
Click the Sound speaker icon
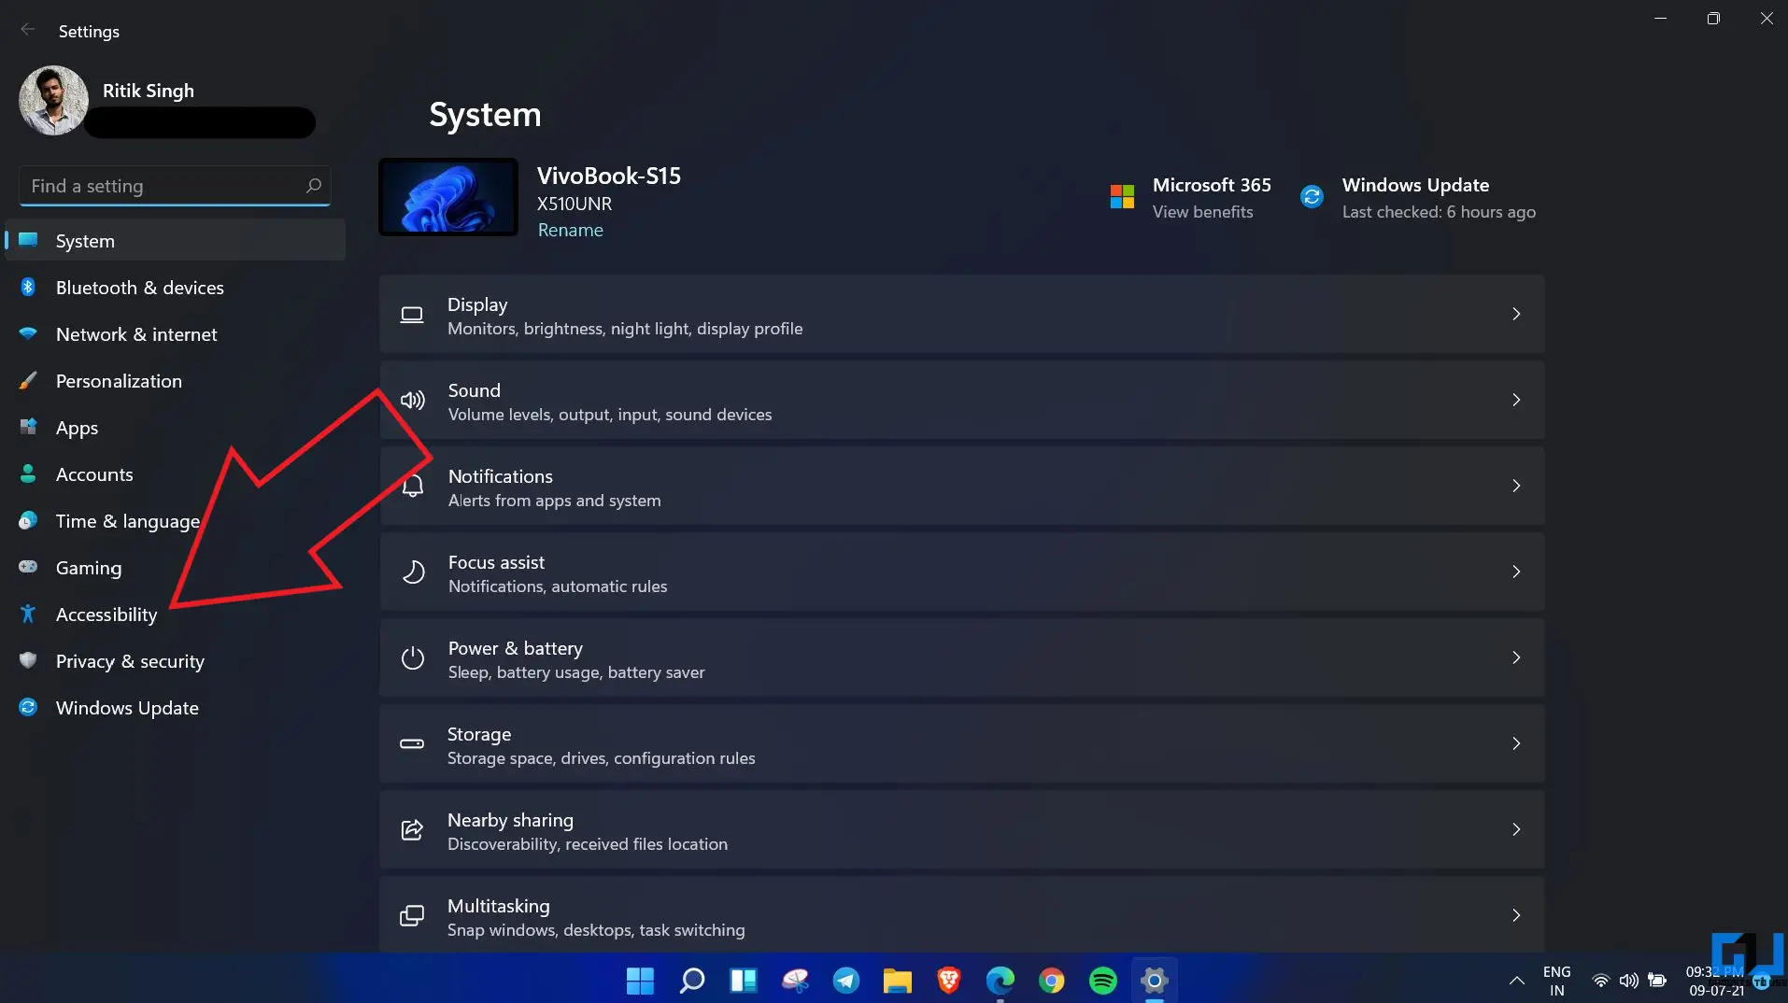412,401
